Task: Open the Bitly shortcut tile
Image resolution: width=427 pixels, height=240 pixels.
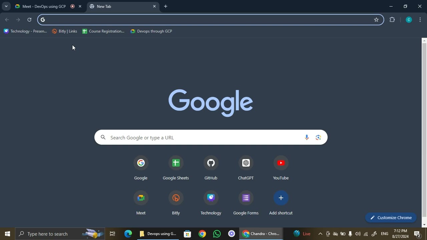Action: [176, 203]
